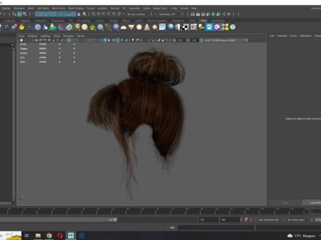The height and width of the screenshot is (240, 321).
Task: Click the time range slider handle
Action: point(115,219)
